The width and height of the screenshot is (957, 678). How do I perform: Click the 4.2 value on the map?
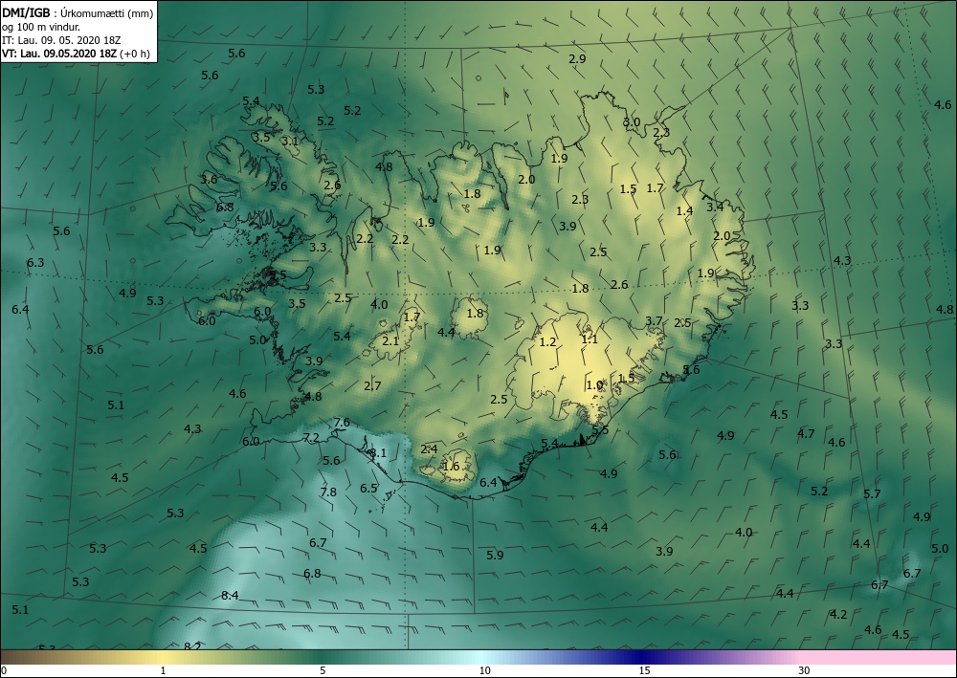[x=838, y=615]
